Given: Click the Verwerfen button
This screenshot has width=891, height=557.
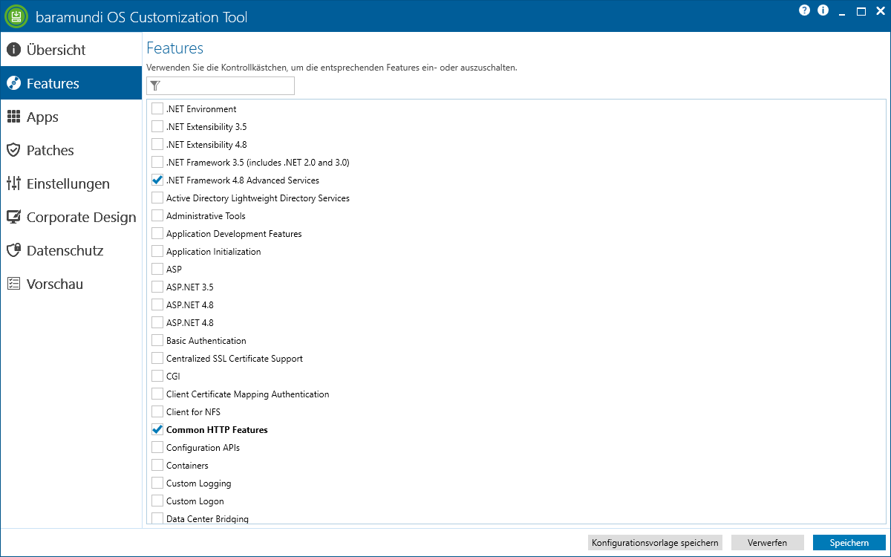Looking at the screenshot, I should pos(768,543).
